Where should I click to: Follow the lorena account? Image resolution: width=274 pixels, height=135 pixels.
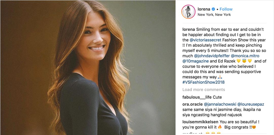click(x=226, y=9)
